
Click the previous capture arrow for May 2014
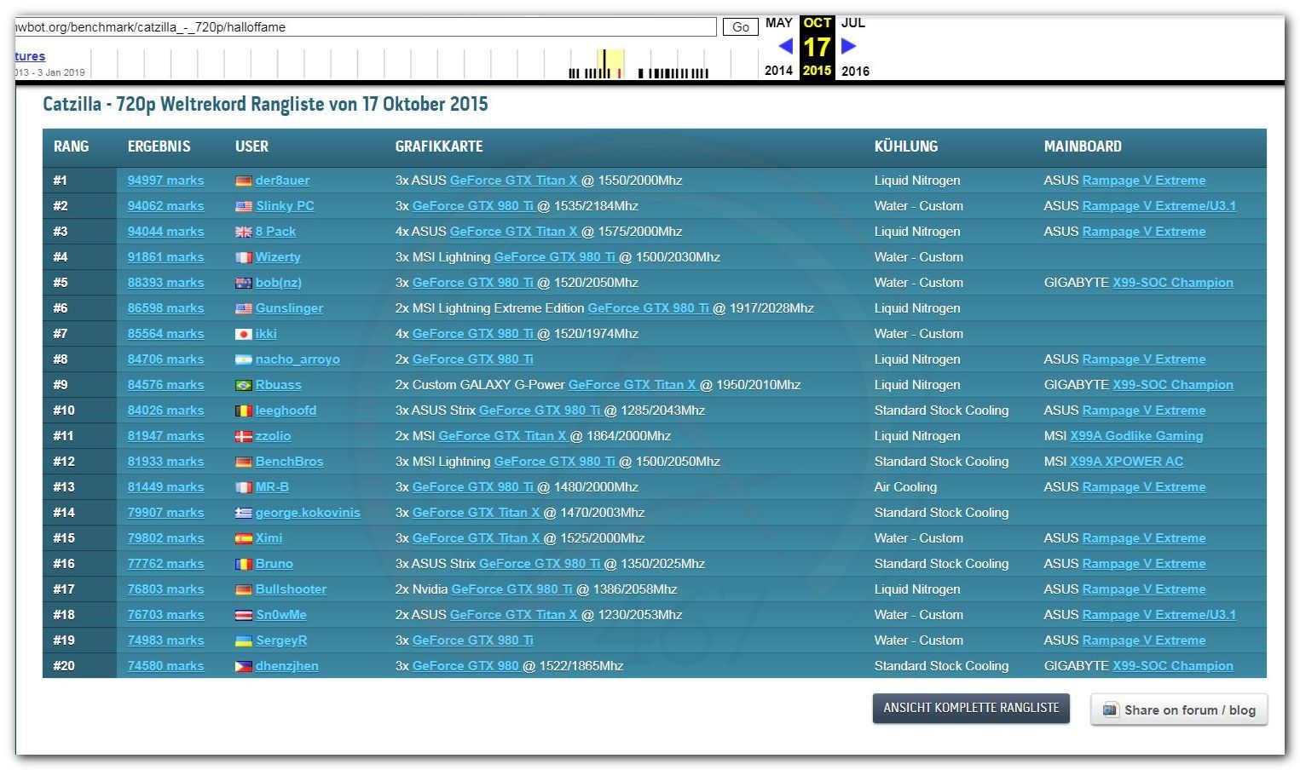785,46
